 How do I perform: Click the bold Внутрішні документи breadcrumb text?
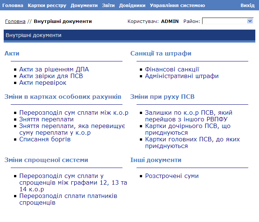(63, 21)
